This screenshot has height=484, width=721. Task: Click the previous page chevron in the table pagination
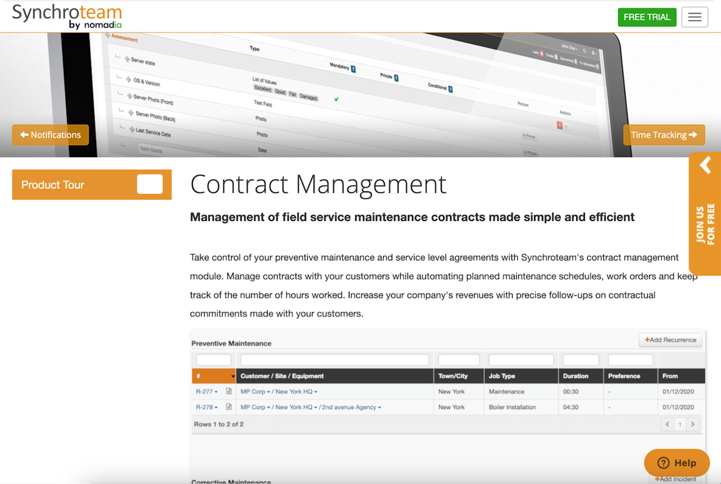pyautogui.click(x=667, y=424)
